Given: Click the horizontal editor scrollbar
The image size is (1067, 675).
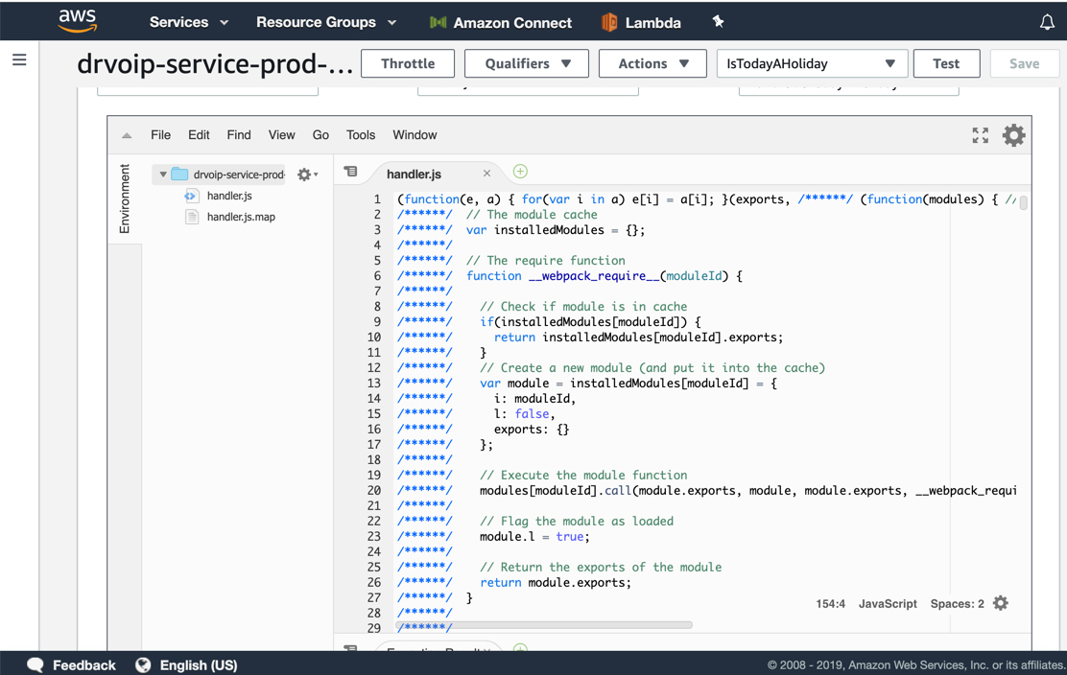Looking at the screenshot, I should 544,625.
